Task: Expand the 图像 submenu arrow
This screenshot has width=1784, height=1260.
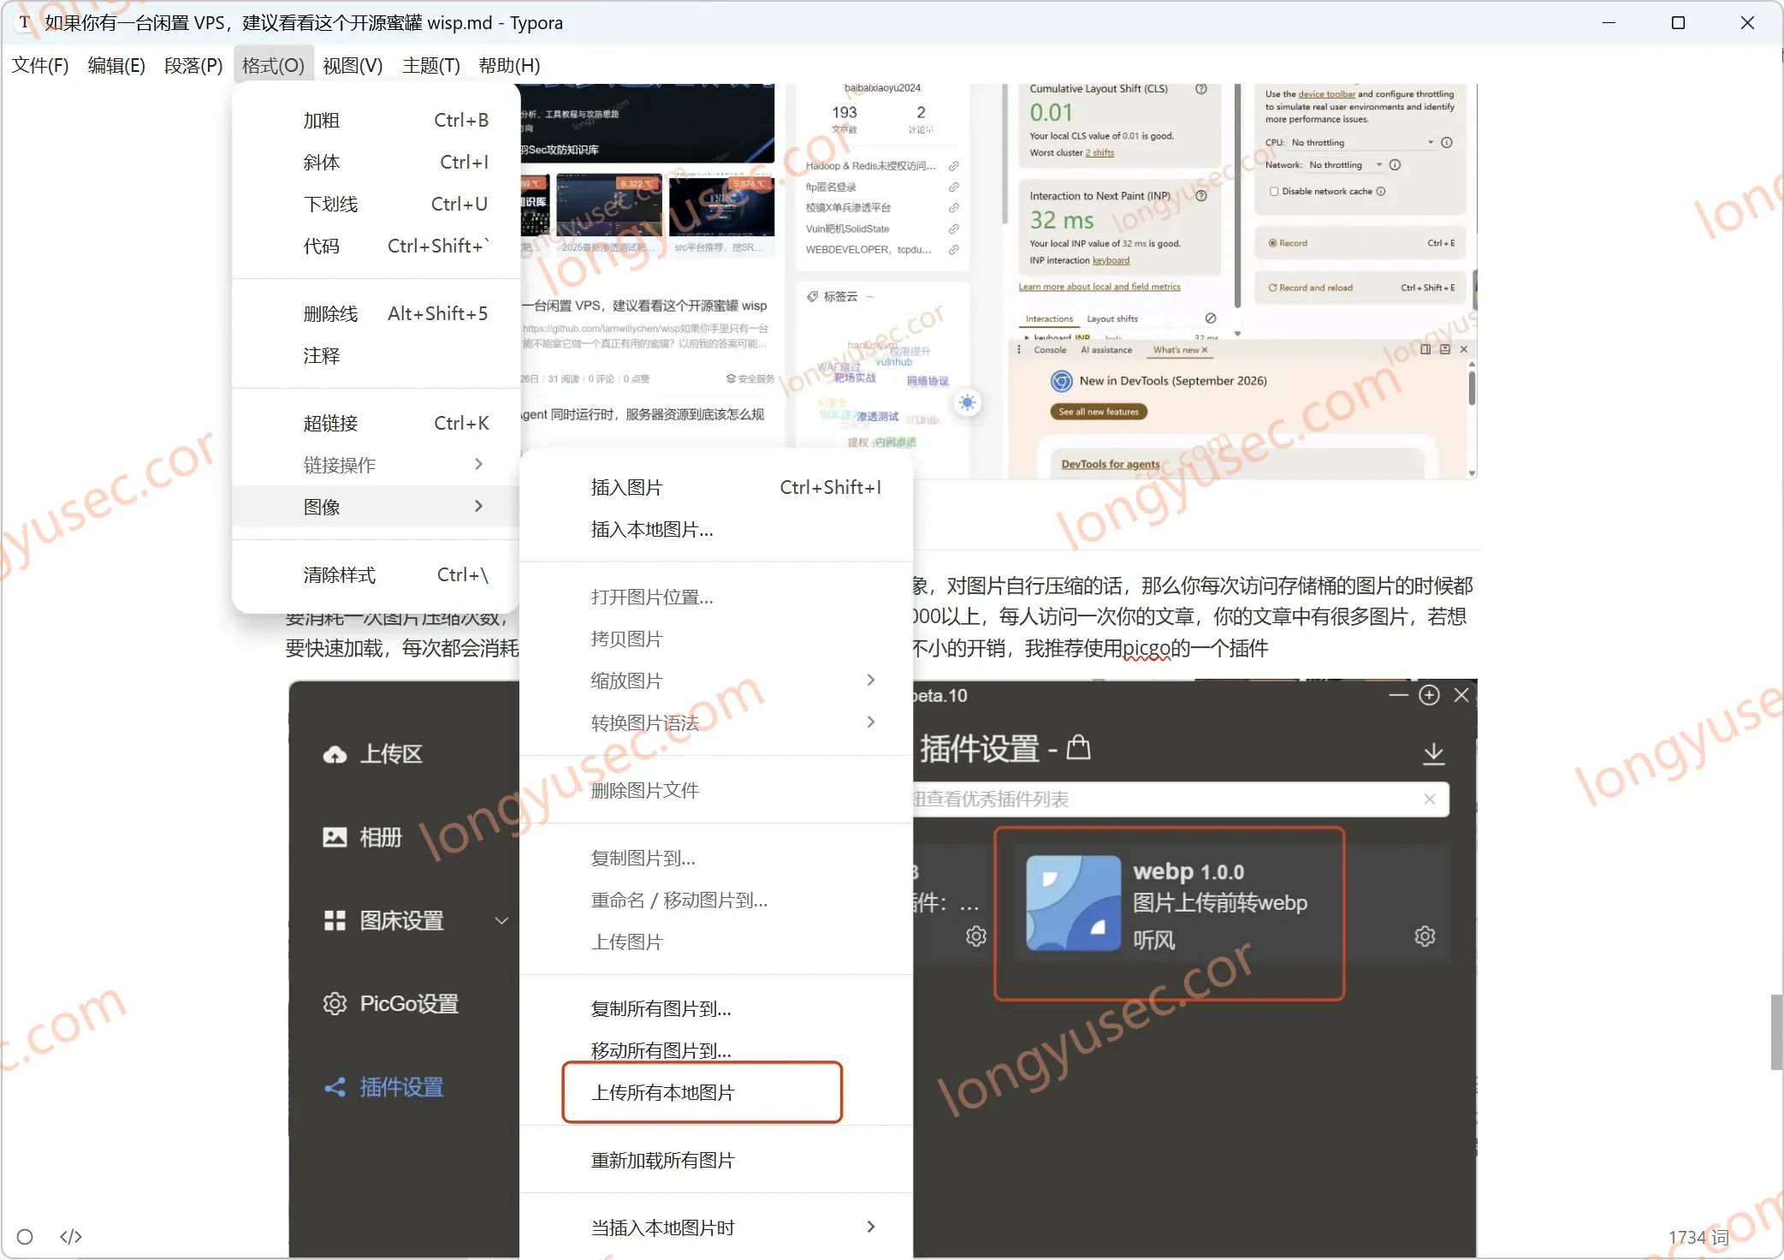Action: pyautogui.click(x=478, y=507)
